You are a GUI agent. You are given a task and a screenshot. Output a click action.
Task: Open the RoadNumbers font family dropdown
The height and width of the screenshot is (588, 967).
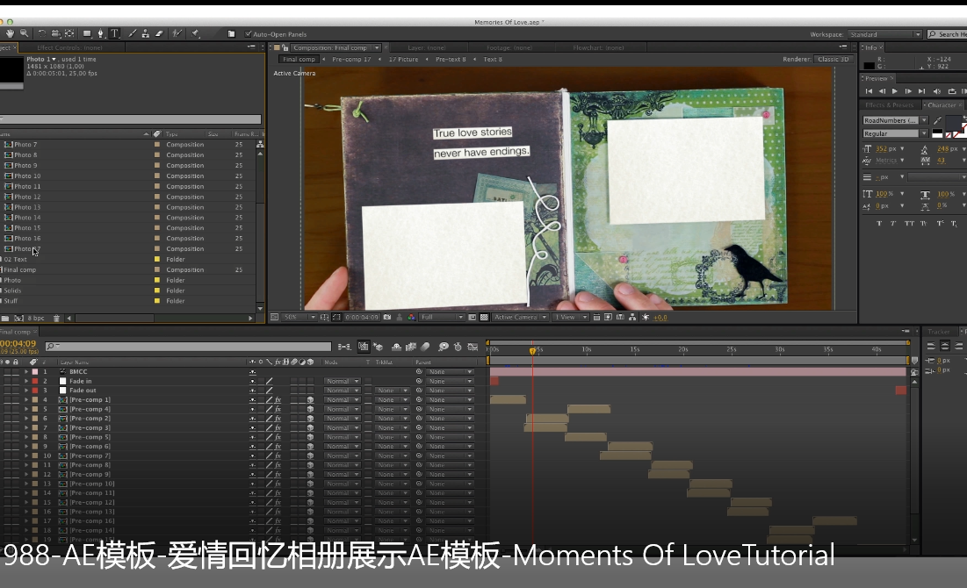[x=895, y=120]
